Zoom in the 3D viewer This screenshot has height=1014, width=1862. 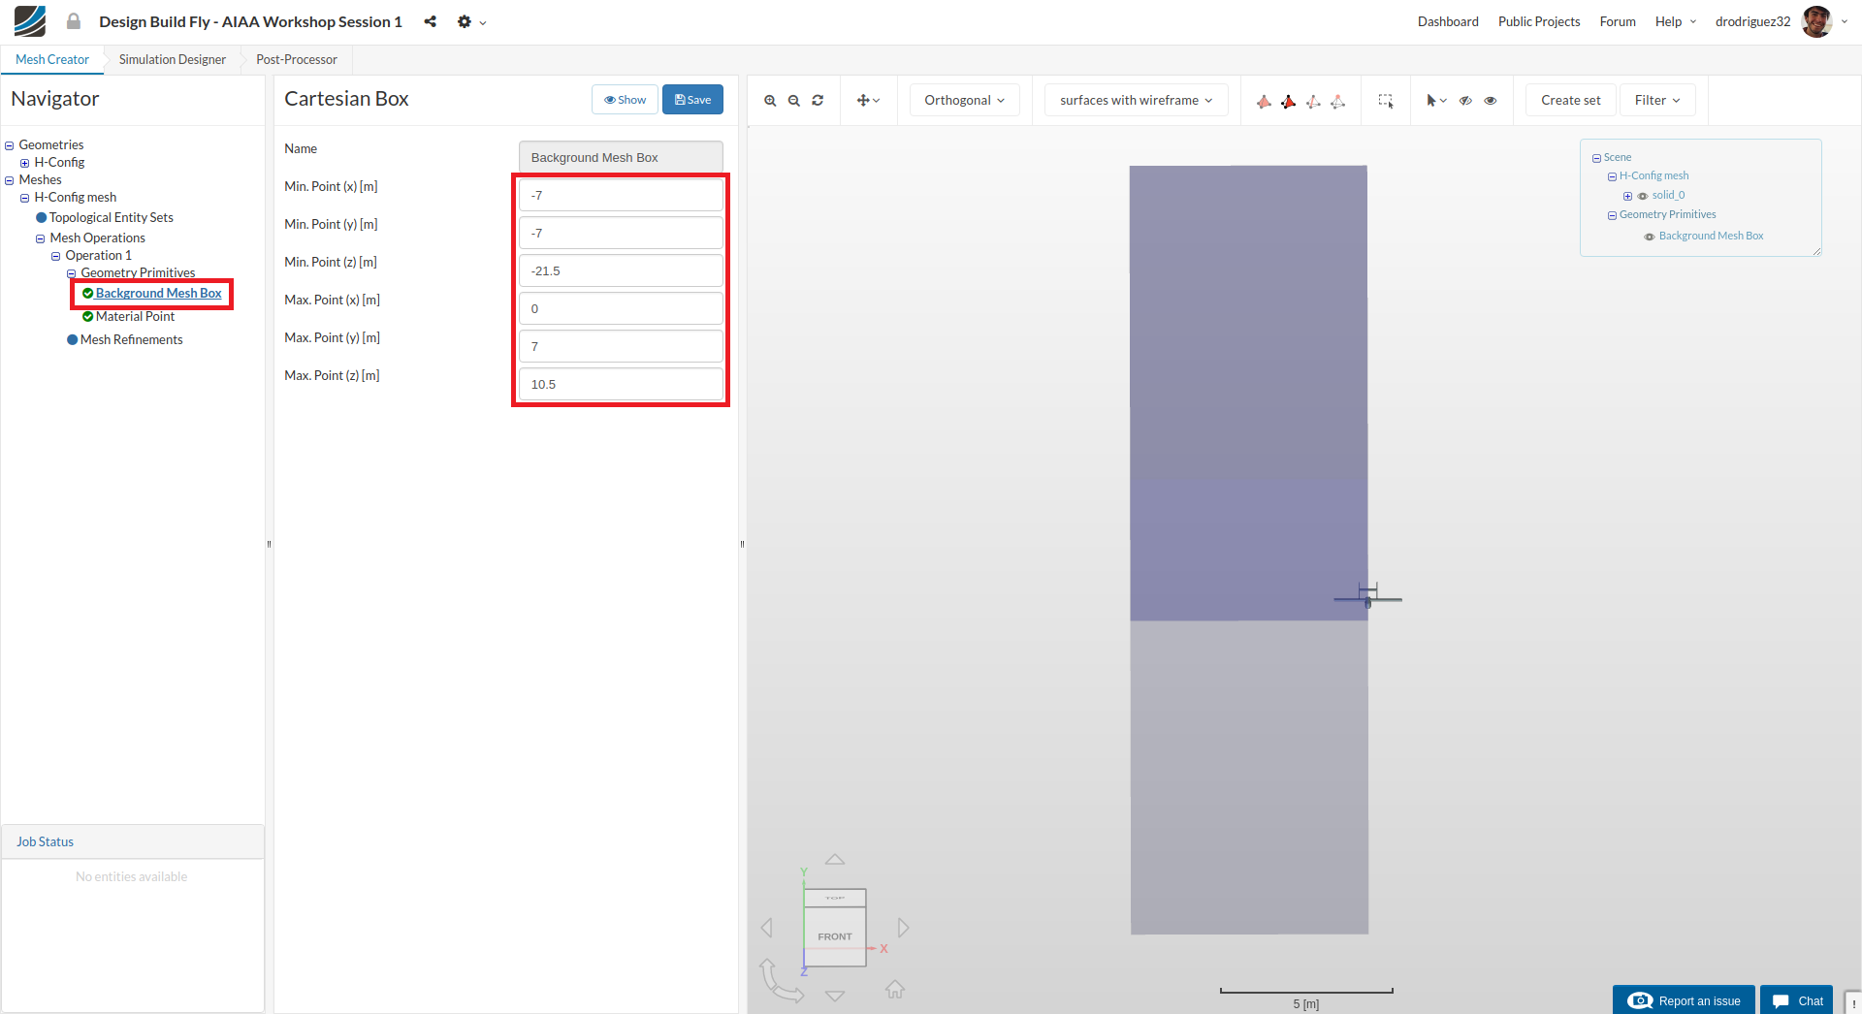pos(770,100)
